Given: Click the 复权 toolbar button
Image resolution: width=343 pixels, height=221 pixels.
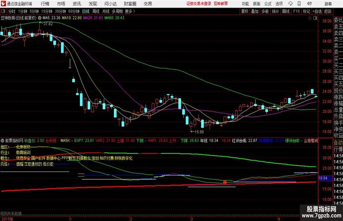Looking at the screenshot, I should [245, 11].
